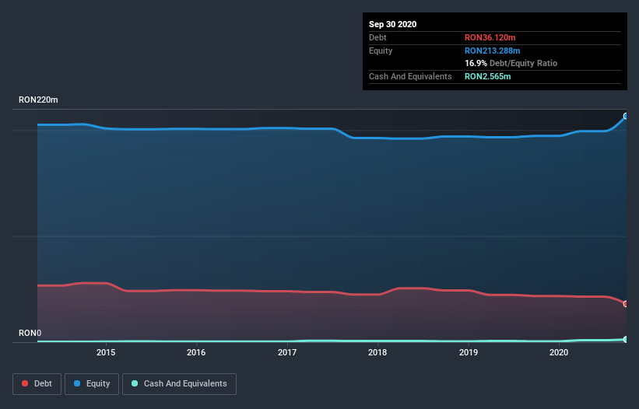
Task: Toggle Cash And Equivalents legend button
Action: point(179,384)
